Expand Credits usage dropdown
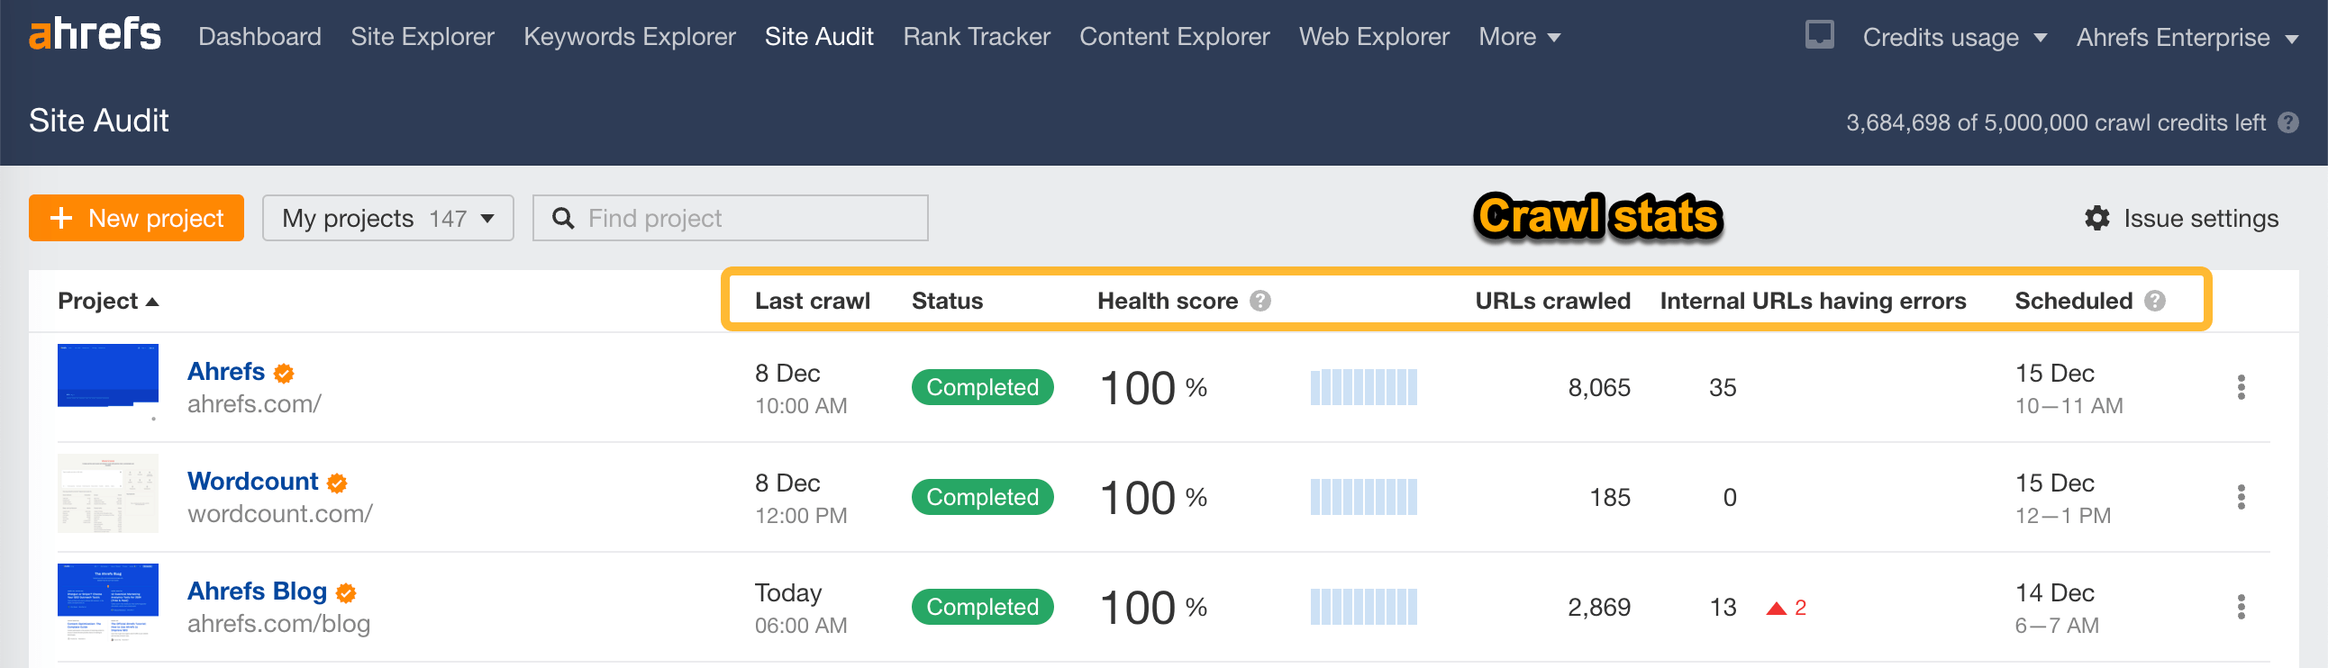Image resolution: width=2328 pixels, height=668 pixels. tap(1954, 37)
